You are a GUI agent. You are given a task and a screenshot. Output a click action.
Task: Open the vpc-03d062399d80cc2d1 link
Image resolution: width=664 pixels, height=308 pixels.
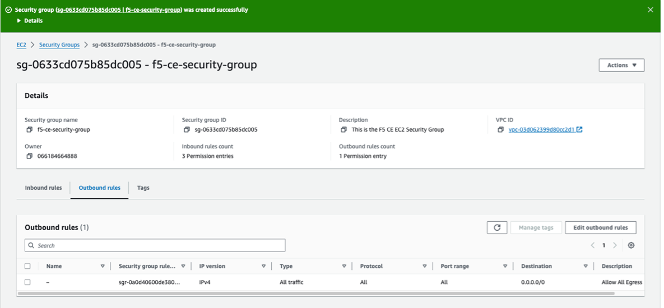click(x=541, y=129)
